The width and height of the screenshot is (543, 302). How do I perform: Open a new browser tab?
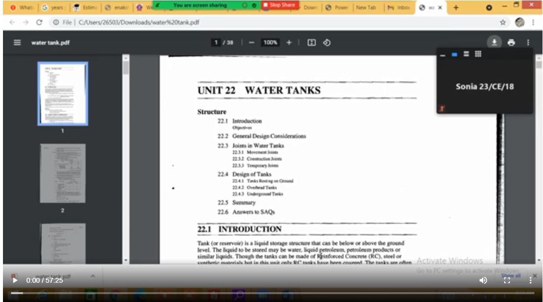click(456, 7)
